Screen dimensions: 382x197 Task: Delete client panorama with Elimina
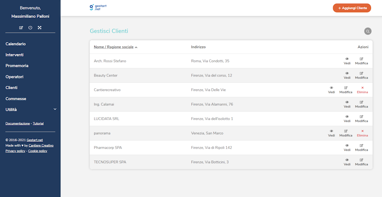(x=362, y=133)
